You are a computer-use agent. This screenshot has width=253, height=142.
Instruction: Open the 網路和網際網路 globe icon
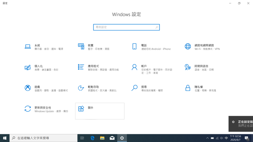(188, 46)
